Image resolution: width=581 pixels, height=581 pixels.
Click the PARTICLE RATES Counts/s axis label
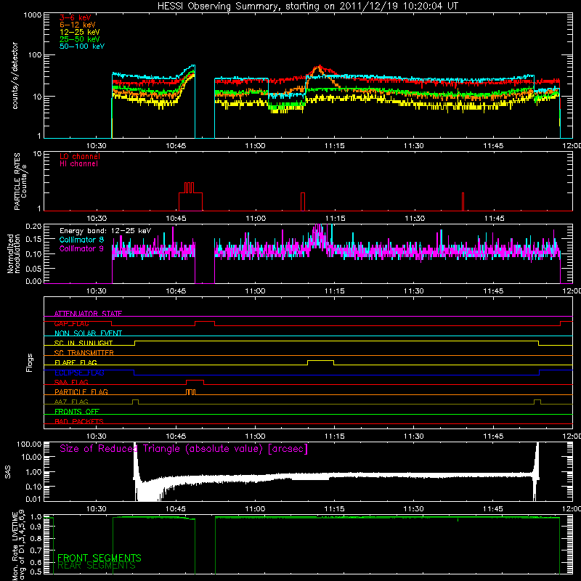point(20,182)
